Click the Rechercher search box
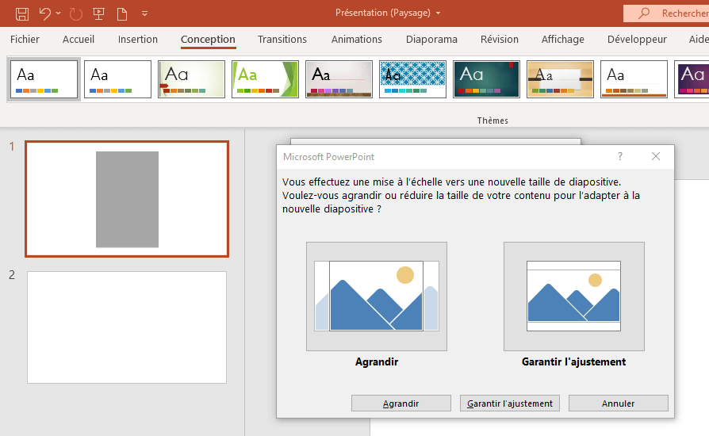The image size is (709, 436). click(x=666, y=13)
